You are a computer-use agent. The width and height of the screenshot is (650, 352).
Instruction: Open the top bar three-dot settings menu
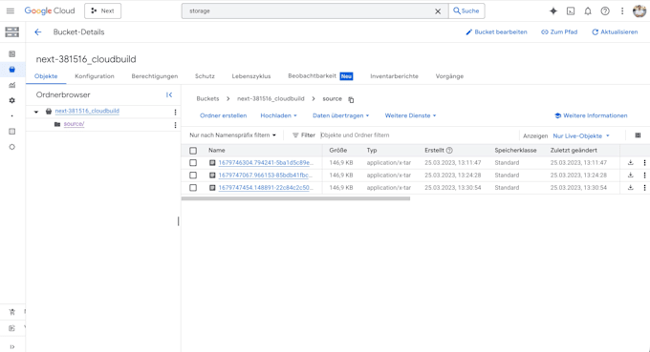tap(622, 11)
